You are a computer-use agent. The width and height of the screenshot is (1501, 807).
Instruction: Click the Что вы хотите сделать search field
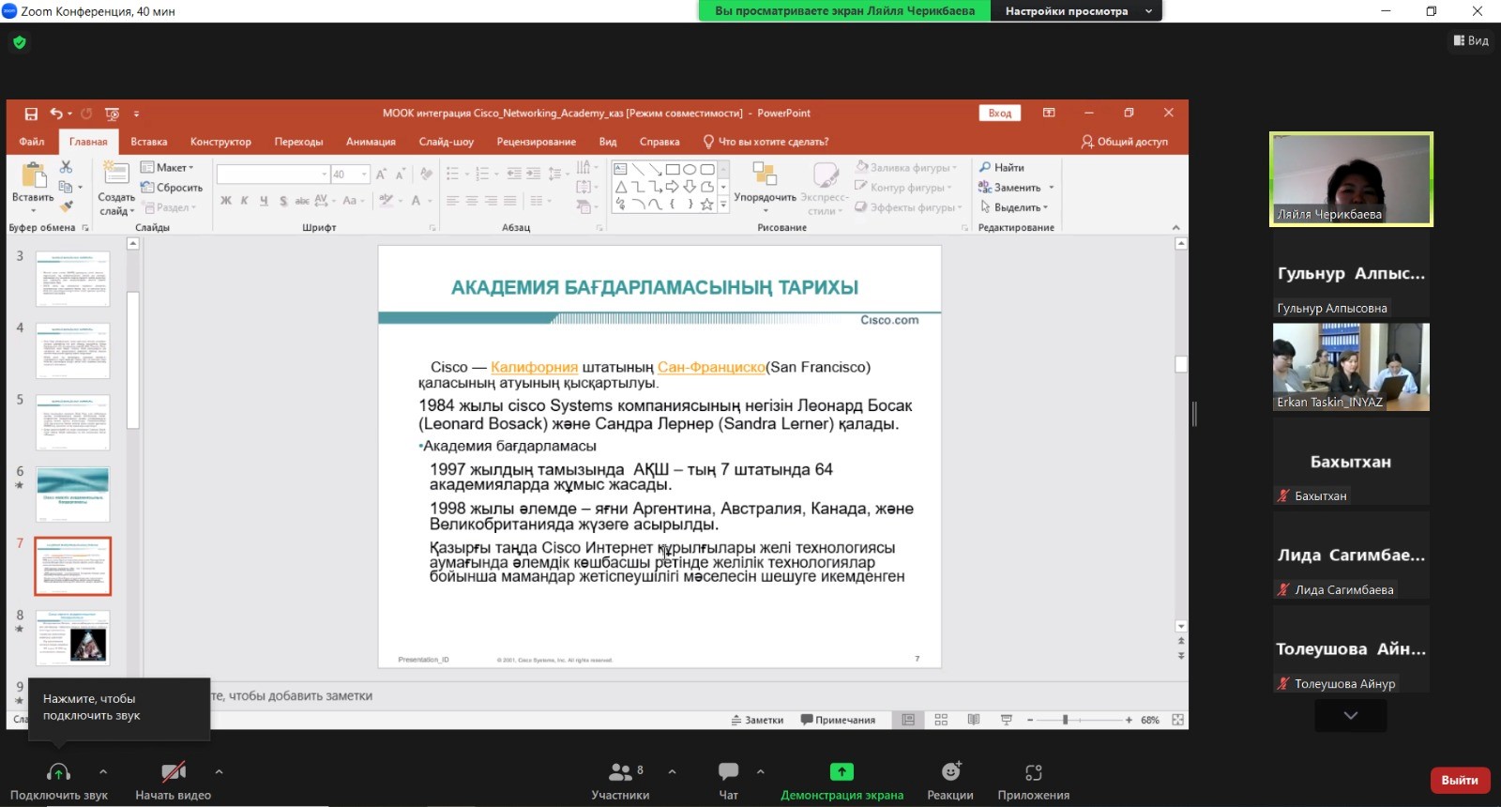(x=766, y=142)
